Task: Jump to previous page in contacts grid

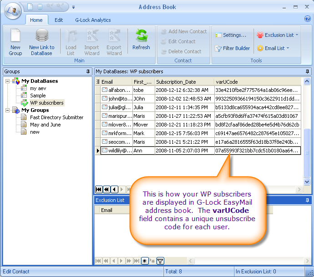Action: point(106,189)
